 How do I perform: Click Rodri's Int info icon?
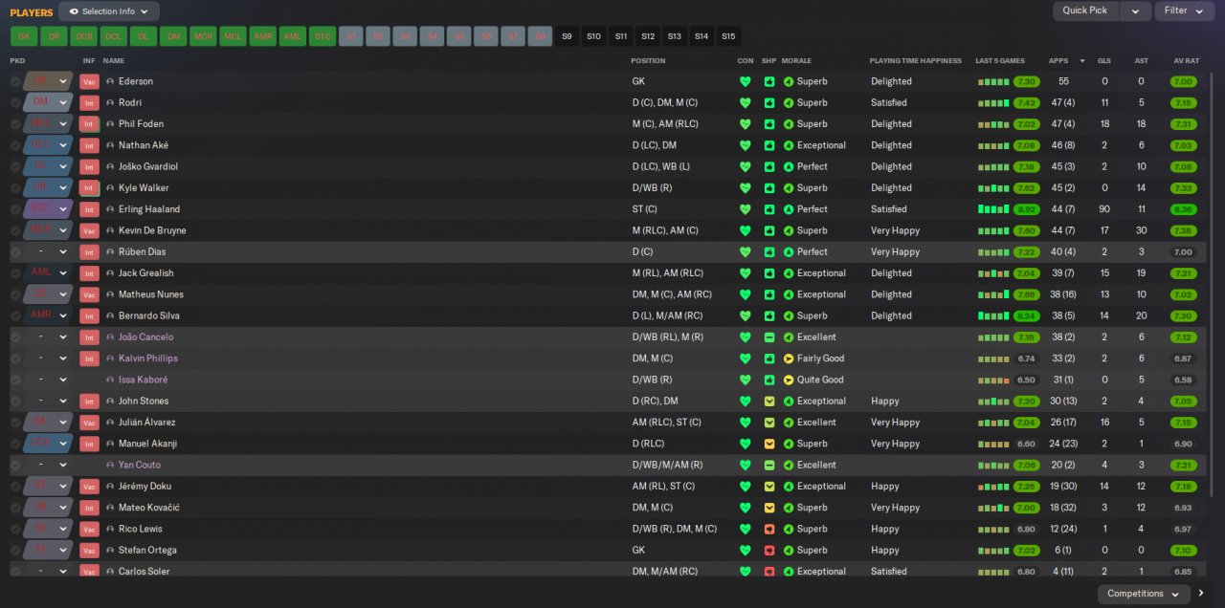click(89, 102)
